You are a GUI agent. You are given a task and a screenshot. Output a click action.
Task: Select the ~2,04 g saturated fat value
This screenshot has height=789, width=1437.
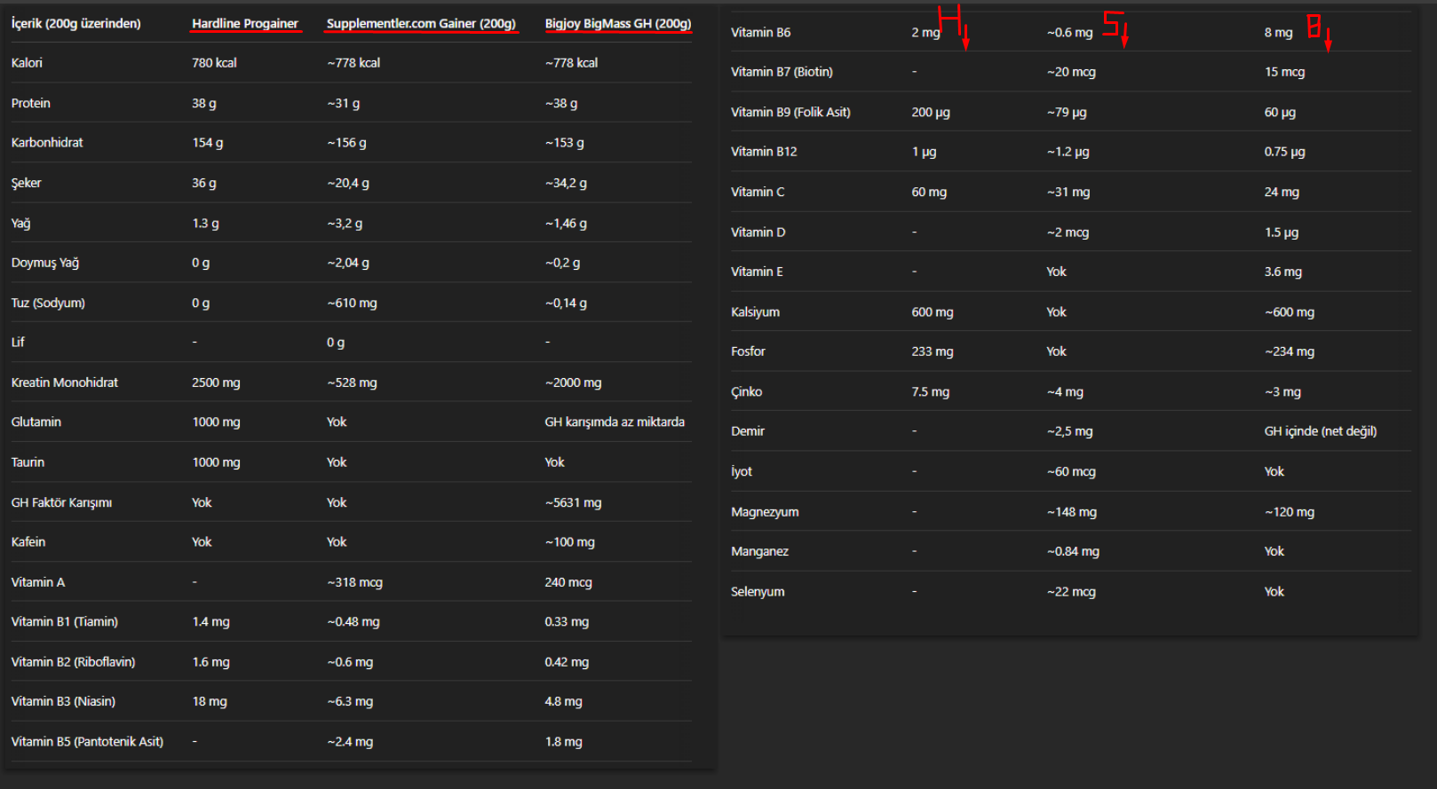pyautogui.click(x=348, y=263)
